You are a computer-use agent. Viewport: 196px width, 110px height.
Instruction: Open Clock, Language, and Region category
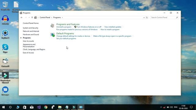(34, 50)
